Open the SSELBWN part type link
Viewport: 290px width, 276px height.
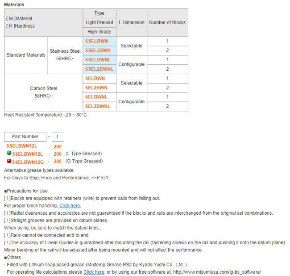[96, 41]
